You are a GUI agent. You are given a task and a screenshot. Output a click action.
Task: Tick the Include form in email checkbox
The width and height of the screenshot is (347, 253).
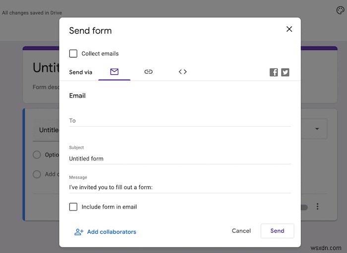tap(73, 206)
